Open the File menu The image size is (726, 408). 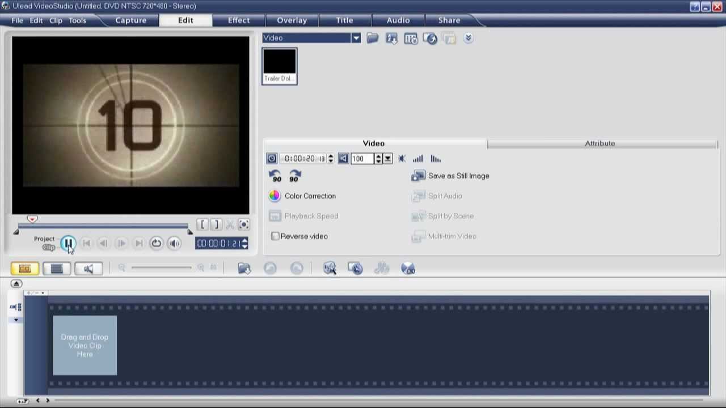17,20
